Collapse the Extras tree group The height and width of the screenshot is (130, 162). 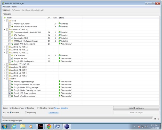5,79
